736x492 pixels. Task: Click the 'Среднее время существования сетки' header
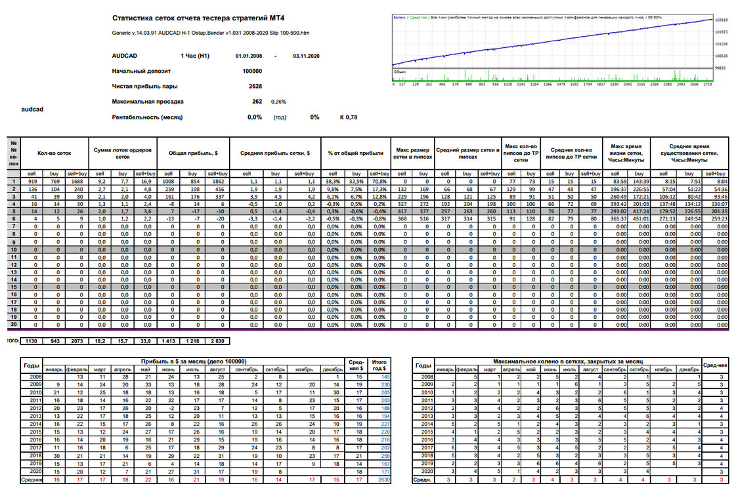click(689, 153)
